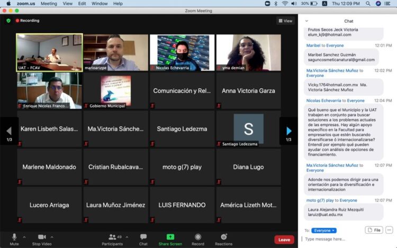Open Spotlight search icon
This screenshot has height=248, width=397.
368,4
